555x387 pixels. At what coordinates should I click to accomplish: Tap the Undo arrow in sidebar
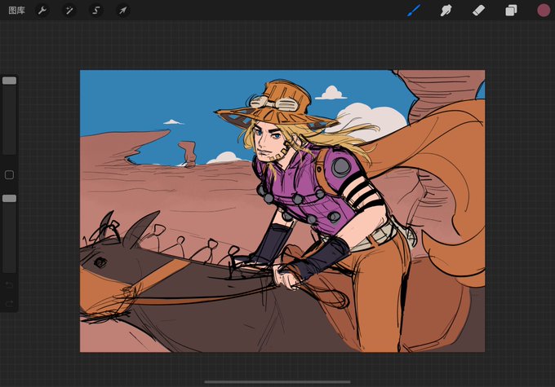[x=9, y=285]
